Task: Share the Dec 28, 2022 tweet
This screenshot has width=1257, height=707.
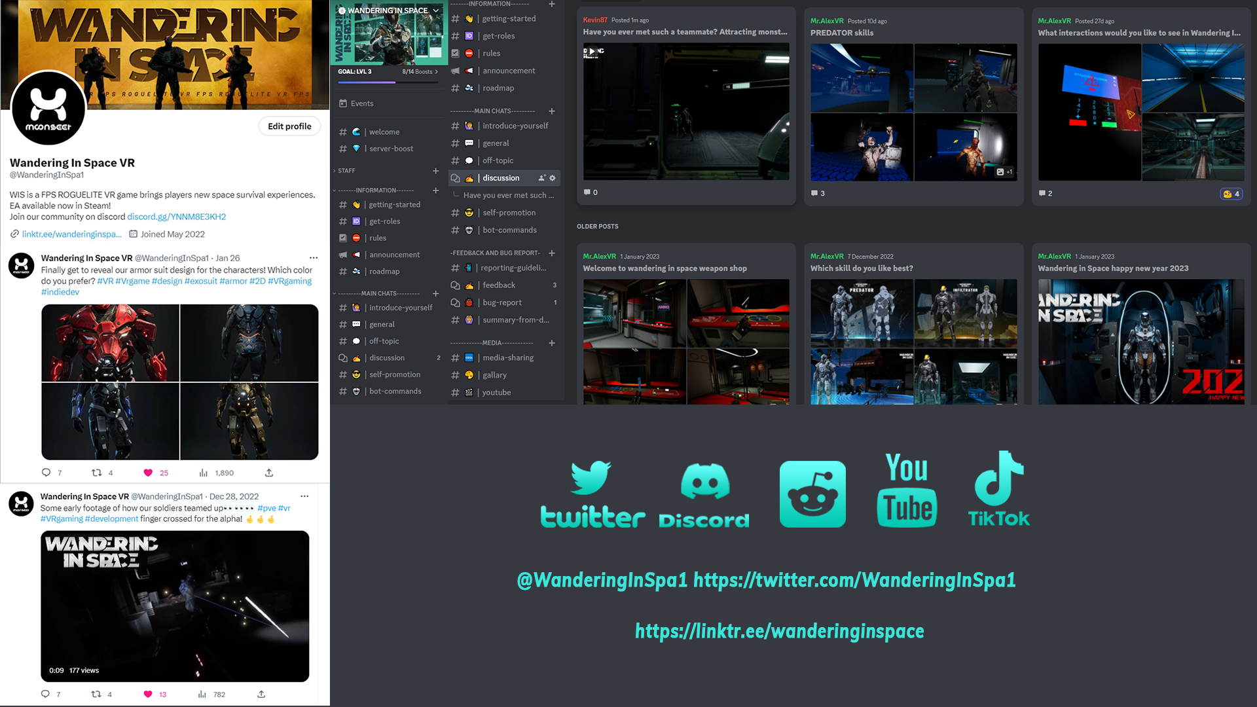Action: click(261, 695)
